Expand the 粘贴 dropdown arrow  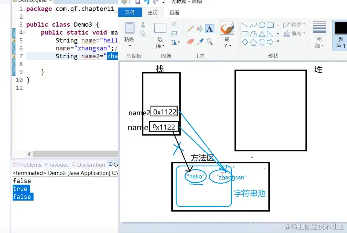point(130,46)
